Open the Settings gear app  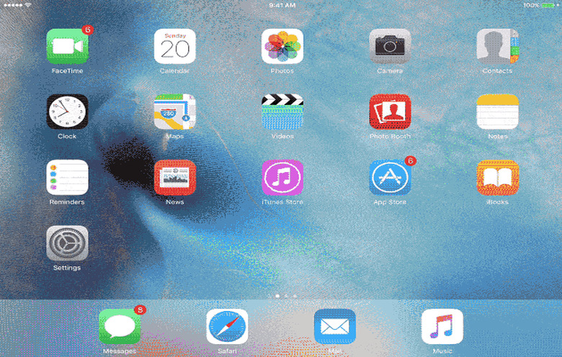pos(67,243)
